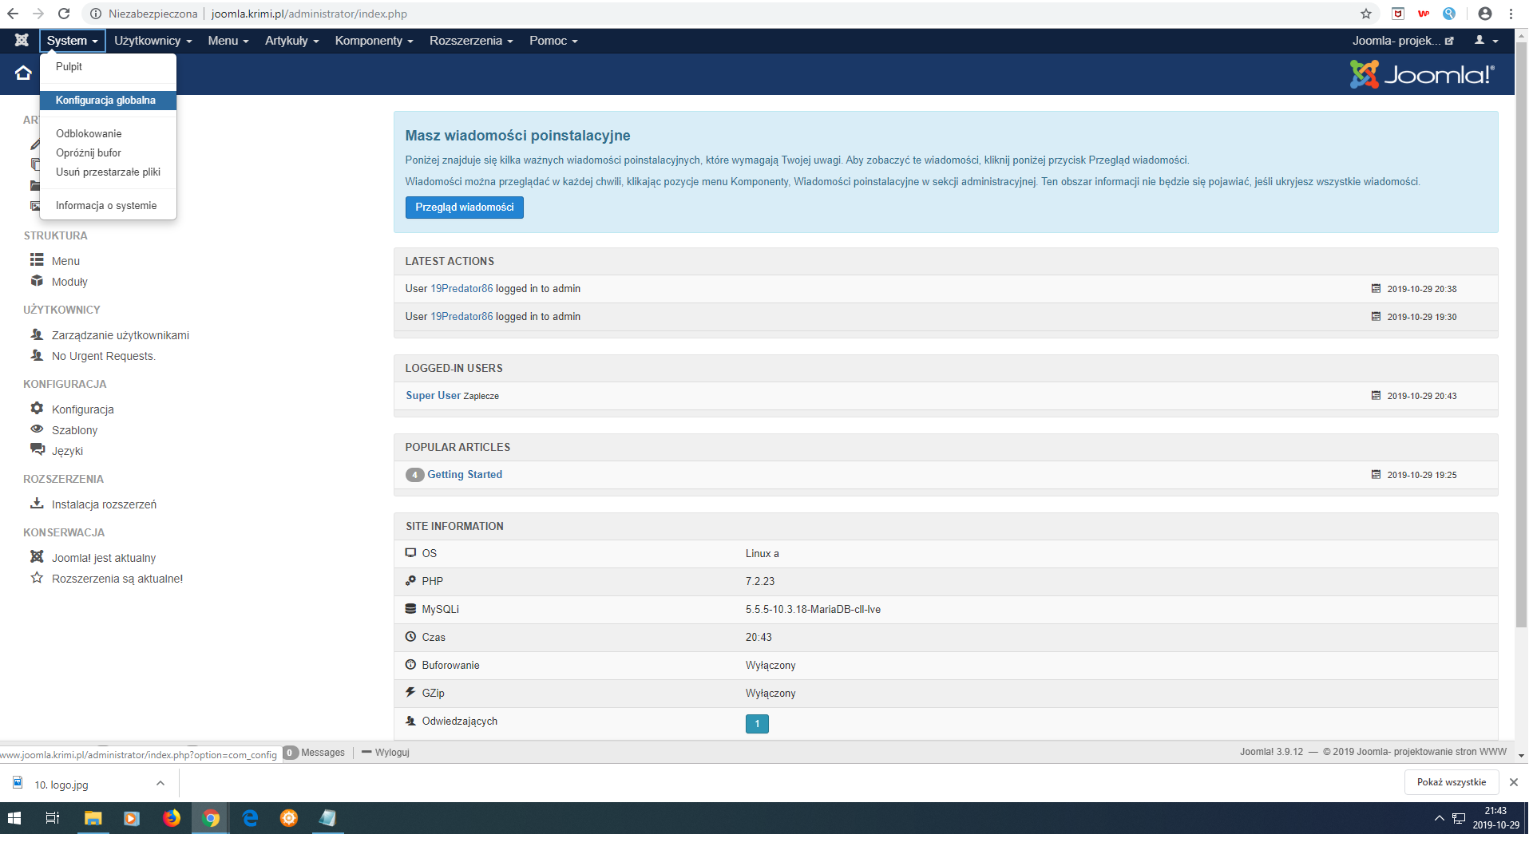1533x862 pixels.
Task: Click the Menu list icon in the sidebar
Action: [37, 260]
